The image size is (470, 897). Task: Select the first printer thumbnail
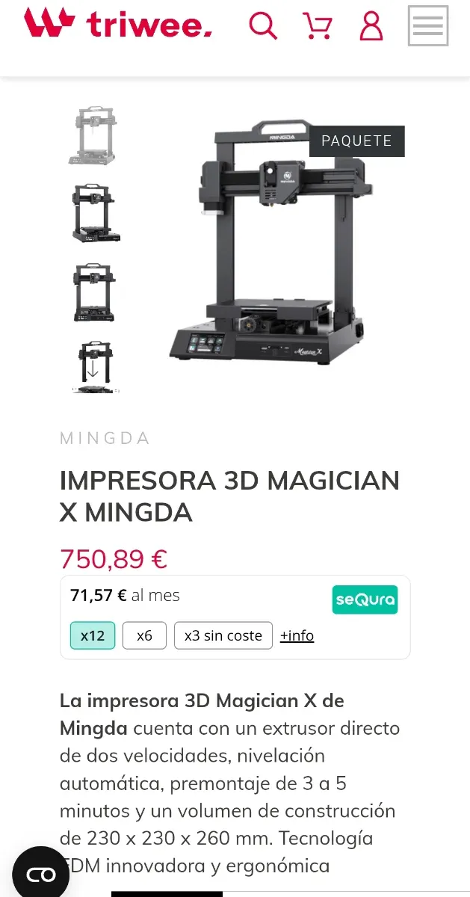point(93,135)
